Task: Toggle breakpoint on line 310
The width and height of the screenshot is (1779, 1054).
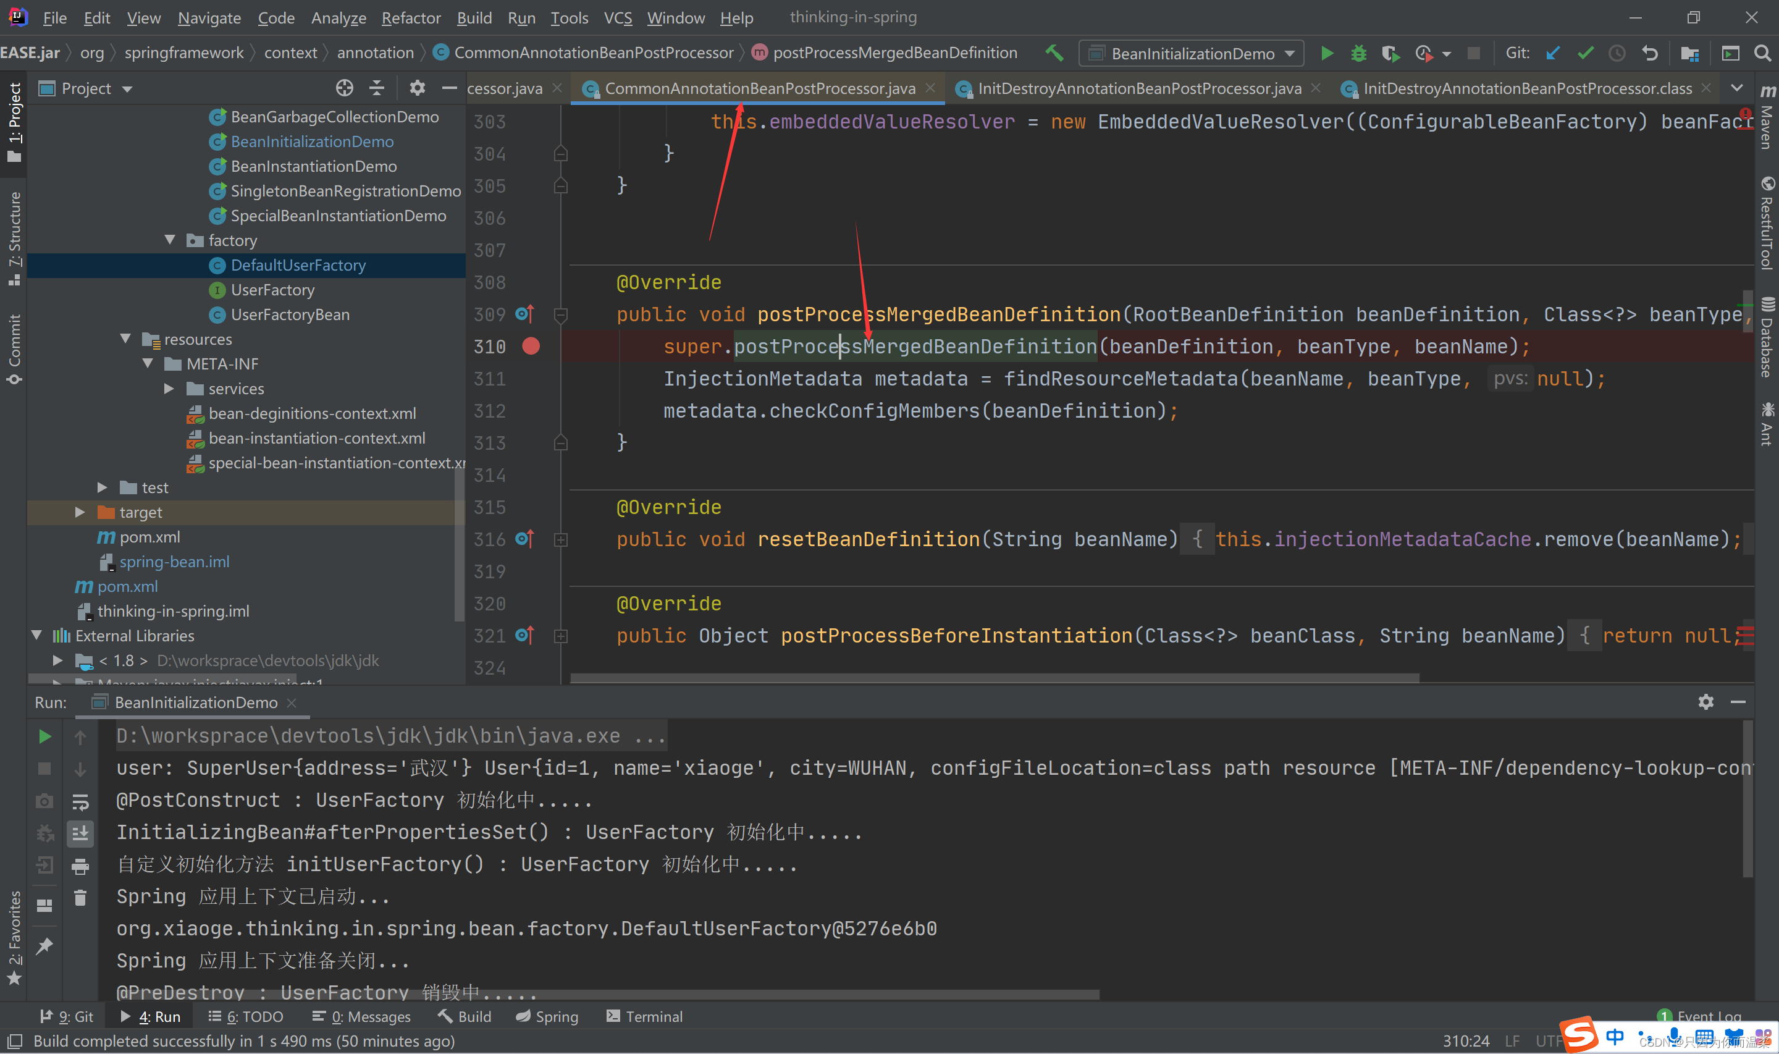Action: point(531,347)
